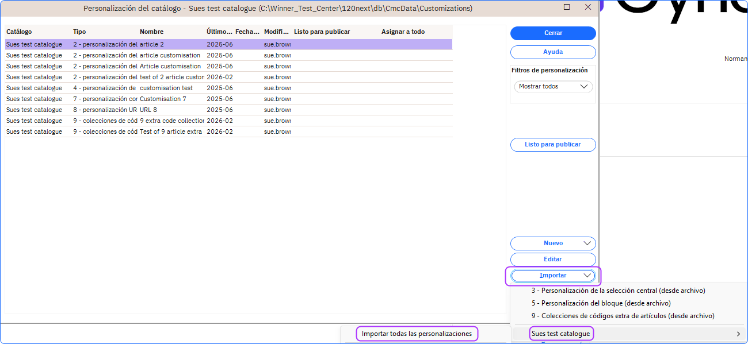
Task: Open the Nuevo dropdown button
Action: coord(552,243)
